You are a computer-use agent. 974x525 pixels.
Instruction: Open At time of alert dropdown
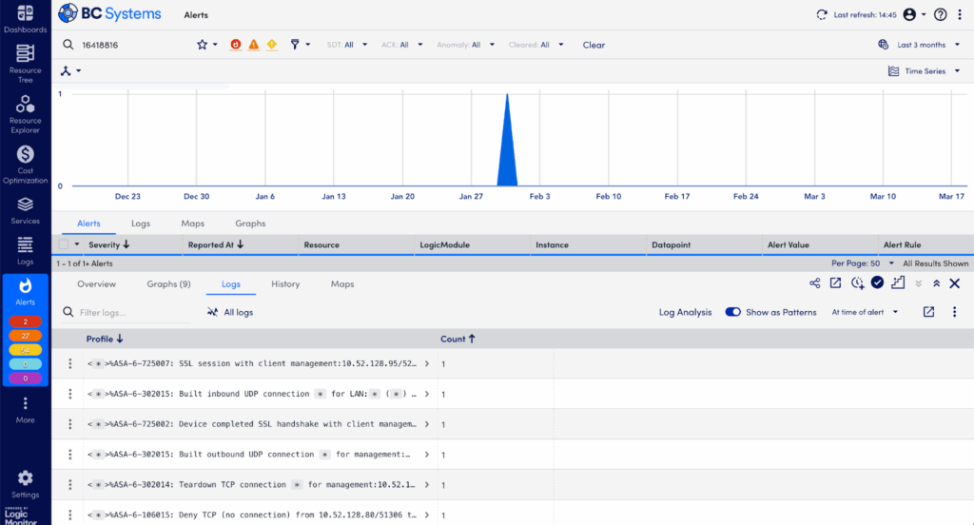click(x=865, y=313)
